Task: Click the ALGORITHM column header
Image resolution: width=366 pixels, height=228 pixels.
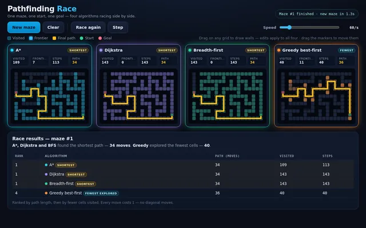Action: (x=56, y=156)
